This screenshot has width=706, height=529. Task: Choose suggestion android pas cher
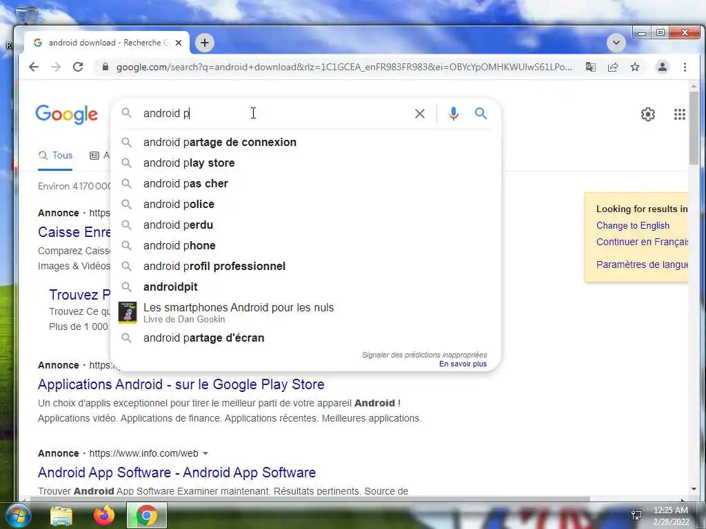[305, 183]
